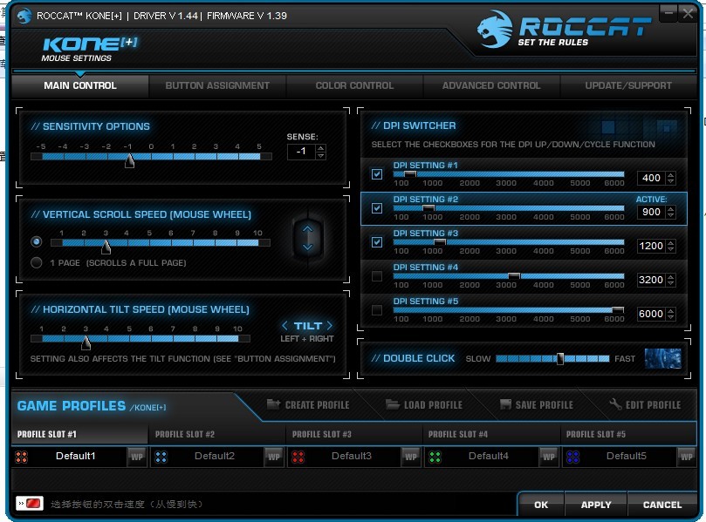The width and height of the screenshot is (706, 522).
Task: Open the Update/Support tab
Action: point(628,86)
